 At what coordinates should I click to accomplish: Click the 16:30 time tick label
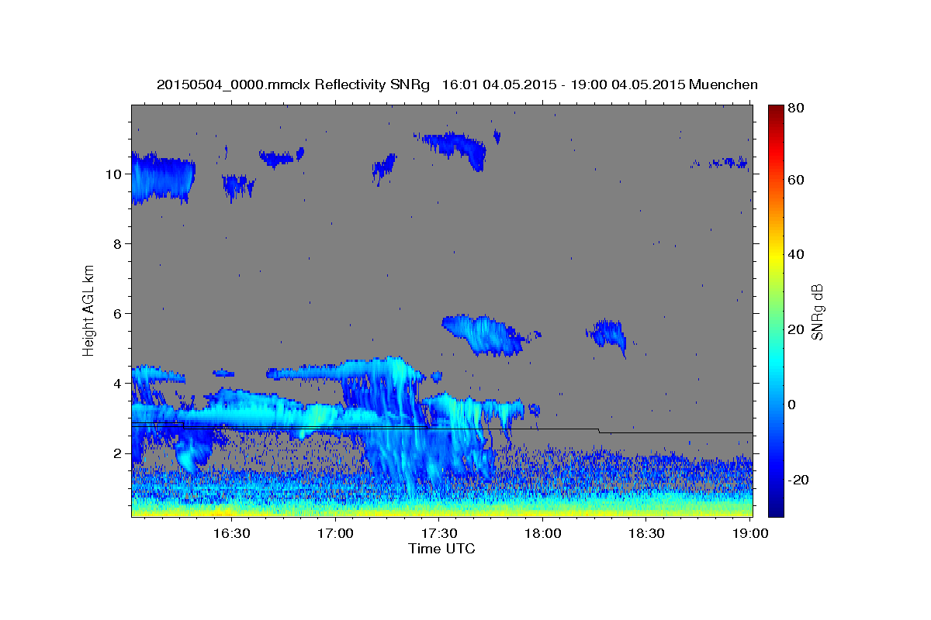tap(231, 533)
